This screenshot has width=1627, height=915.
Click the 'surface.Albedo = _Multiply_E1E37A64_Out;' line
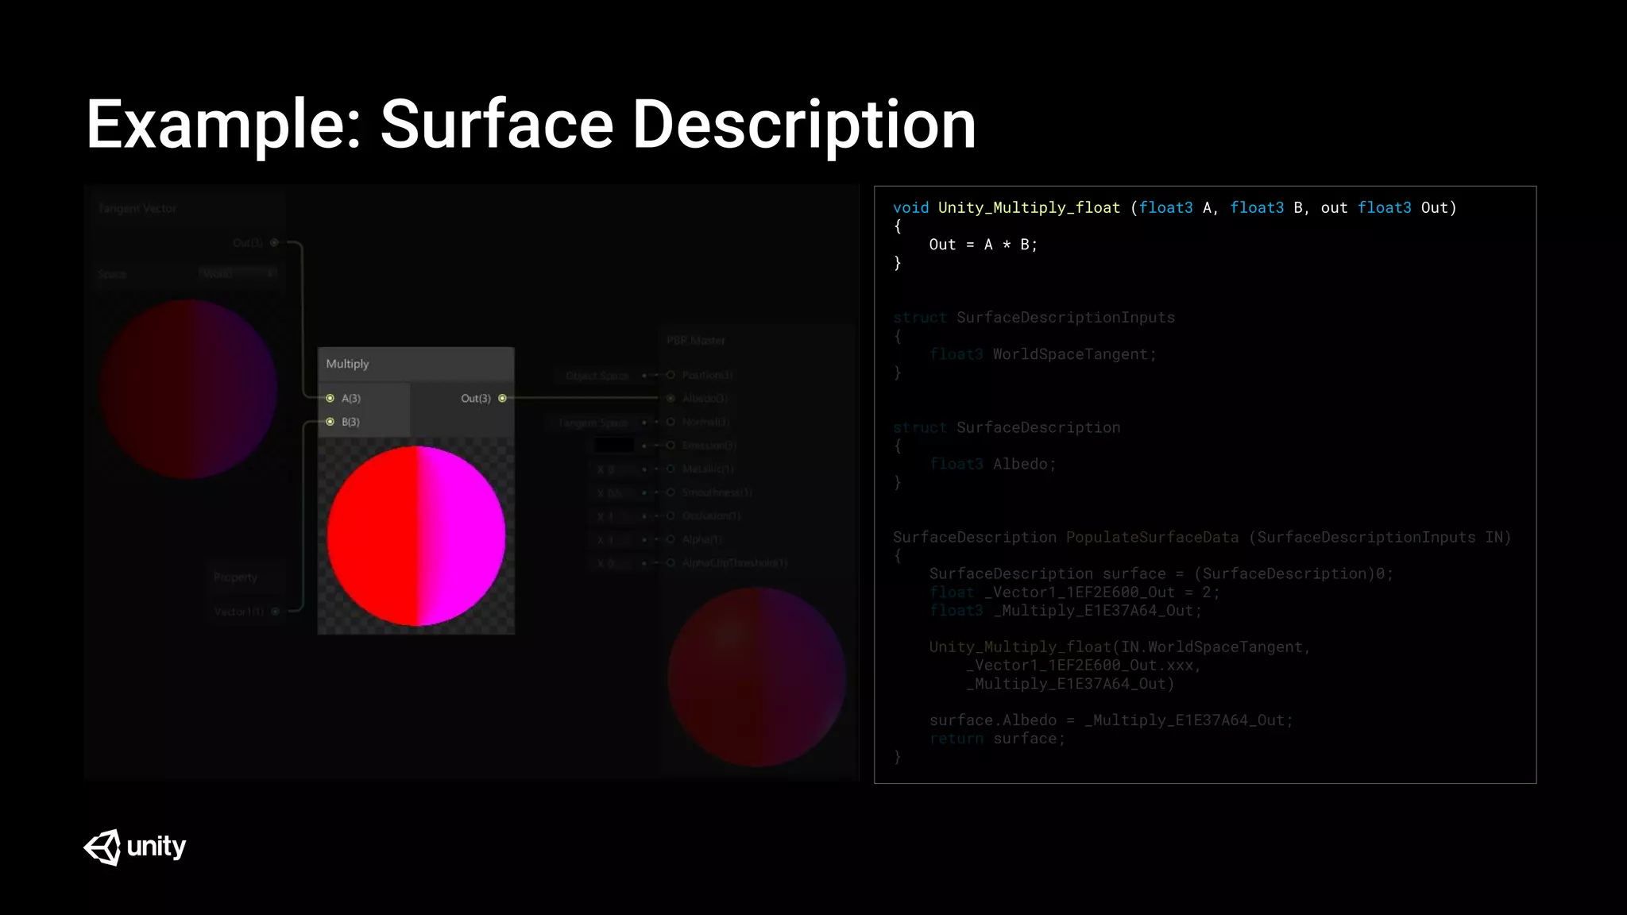(1111, 720)
